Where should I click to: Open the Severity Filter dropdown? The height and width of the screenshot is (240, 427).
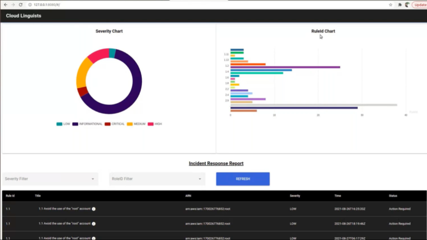(x=50, y=179)
